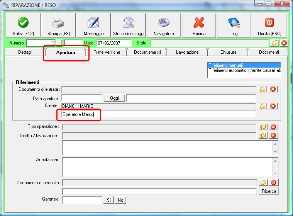Viewport: 293px width, 216px height.
Task: Show the Documenti tab
Action: 269,52
